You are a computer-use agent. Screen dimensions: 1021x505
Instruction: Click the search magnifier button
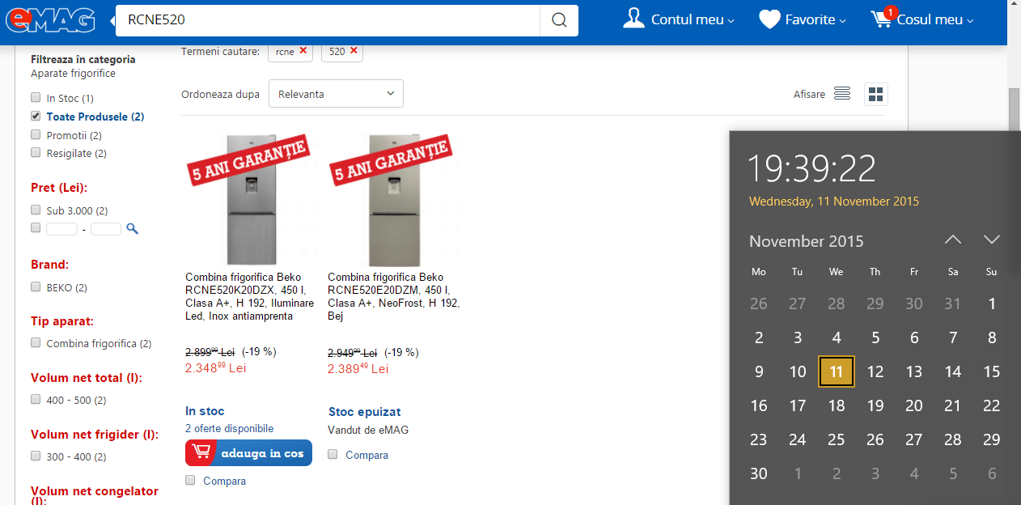click(x=559, y=20)
